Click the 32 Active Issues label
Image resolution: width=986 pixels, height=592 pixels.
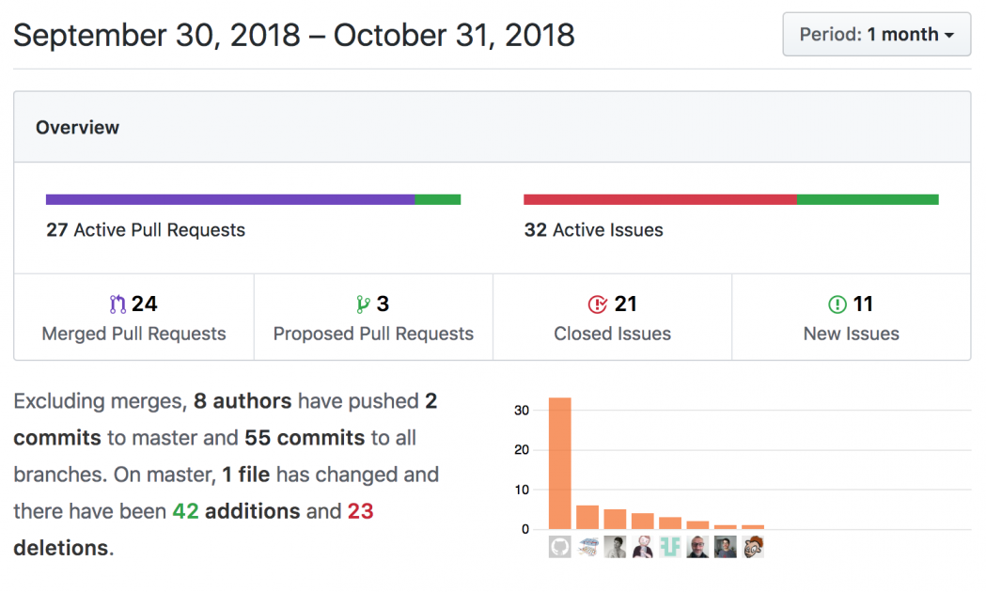[x=593, y=229]
